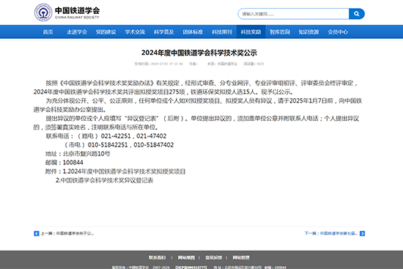This screenshot has width=403, height=269.
Task: Click the 联系我们 footer link
Action: (158, 257)
